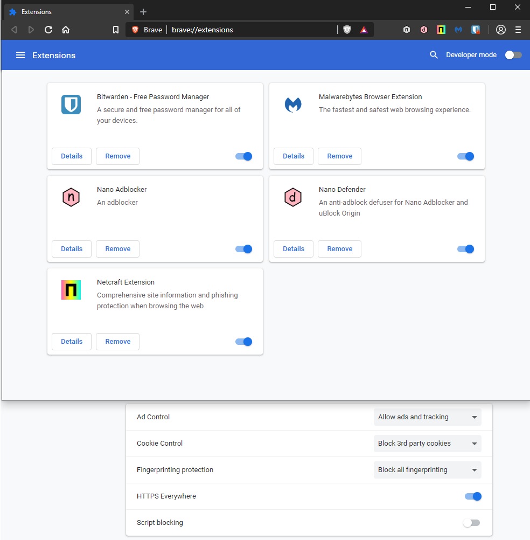Open the Ad Control dropdown
The image size is (530, 540).
point(427,417)
